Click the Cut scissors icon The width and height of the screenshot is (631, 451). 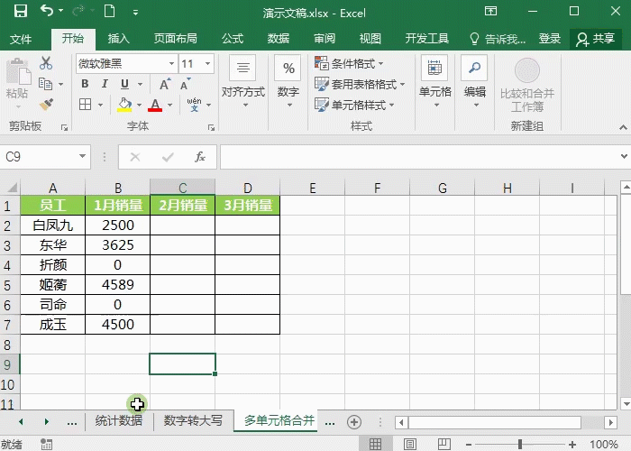point(46,63)
